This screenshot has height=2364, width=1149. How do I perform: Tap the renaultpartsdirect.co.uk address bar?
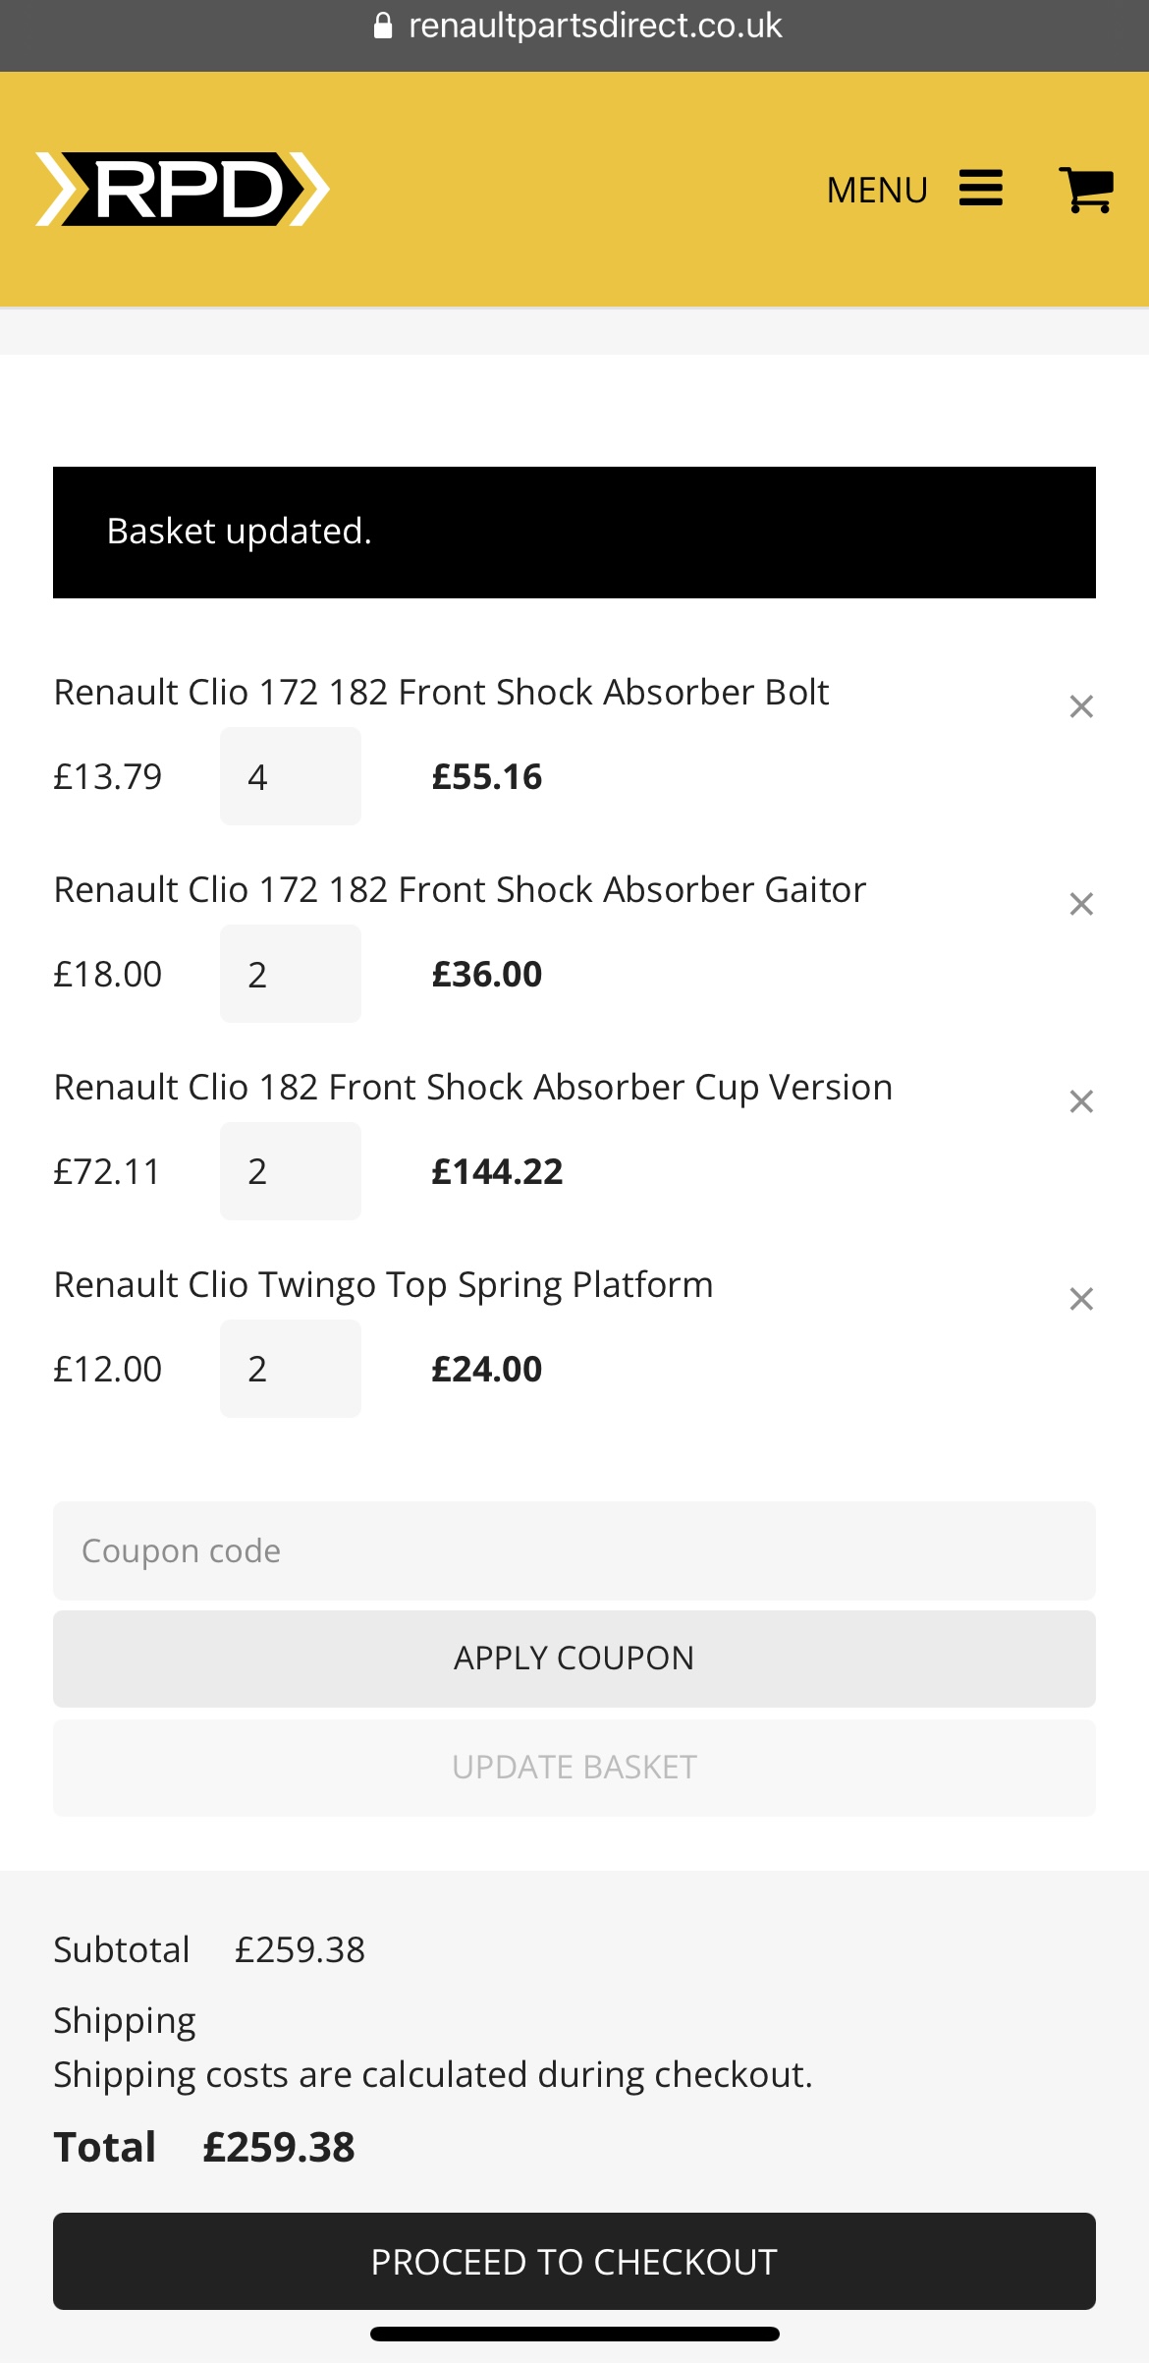point(594,26)
